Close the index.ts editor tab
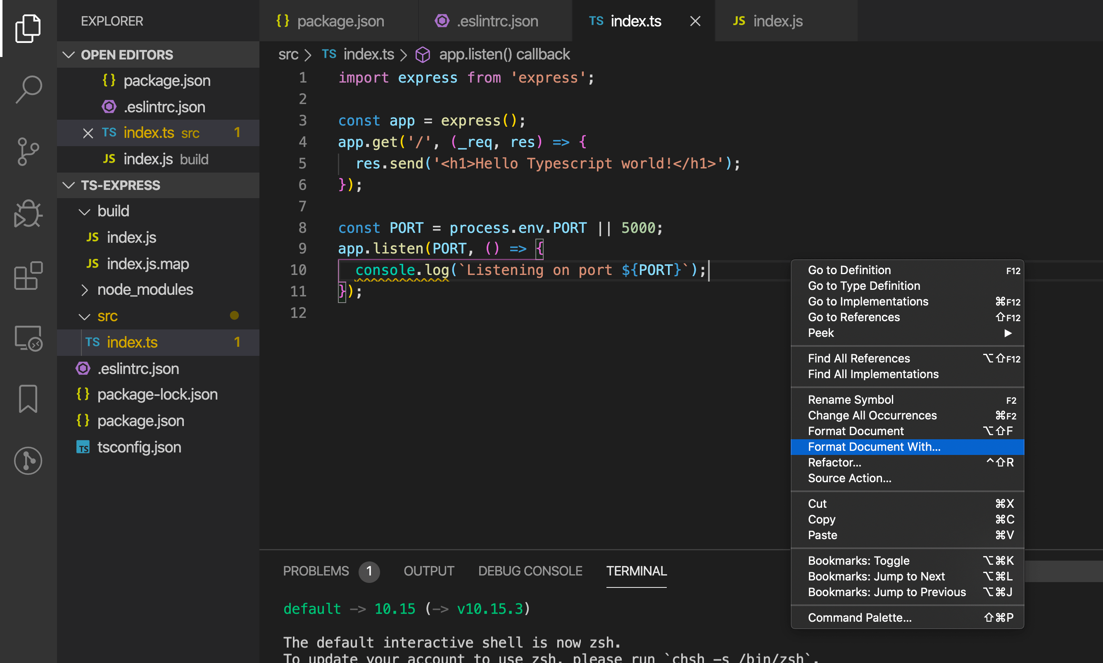The width and height of the screenshot is (1103, 663). click(695, 21)
